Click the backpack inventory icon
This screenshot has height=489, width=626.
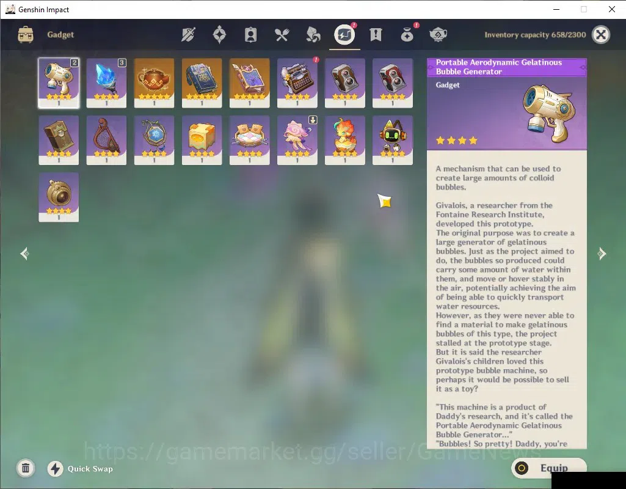point(26,35)
